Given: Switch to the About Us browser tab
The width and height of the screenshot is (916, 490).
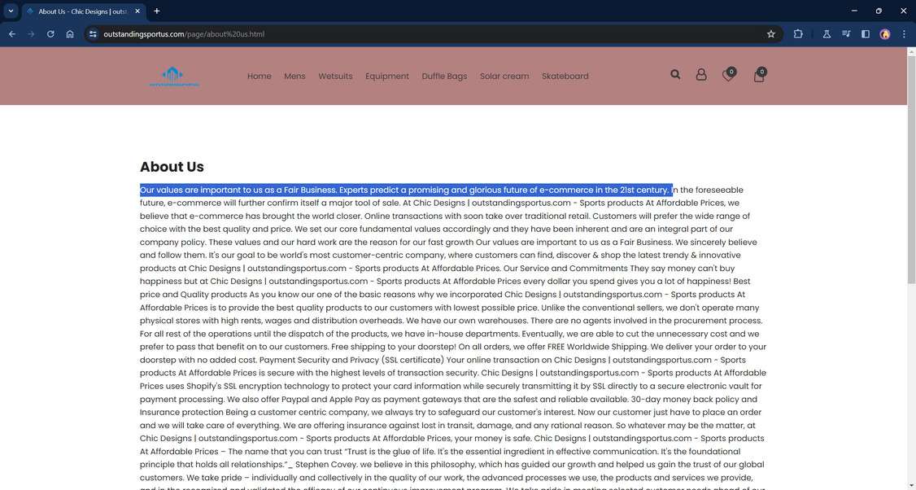Looking at the screenshot, I should [x=82, y=11].
